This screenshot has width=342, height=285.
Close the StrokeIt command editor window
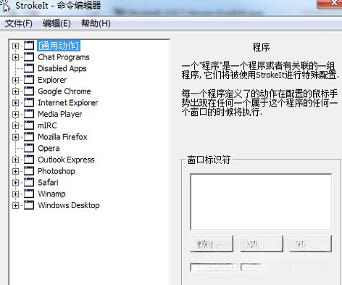330,4
